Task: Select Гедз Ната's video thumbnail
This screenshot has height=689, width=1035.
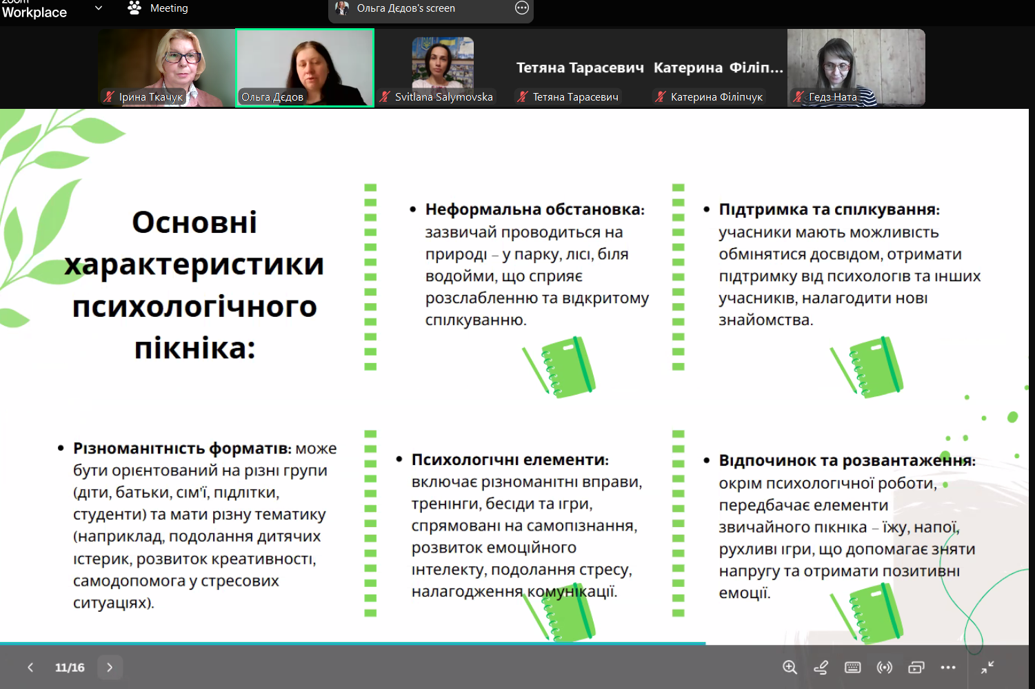Action: [x=856, y=67]
